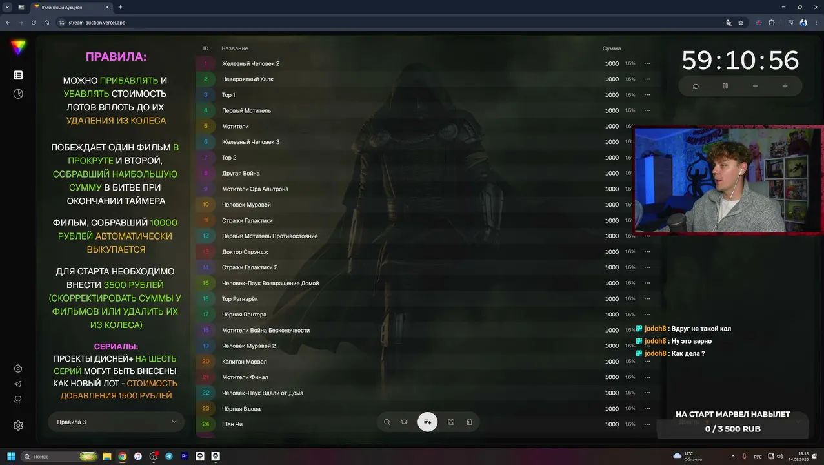Add time with the plus button
The width and height of the screenshot is (824, 465).
click(x=785, y=86)
